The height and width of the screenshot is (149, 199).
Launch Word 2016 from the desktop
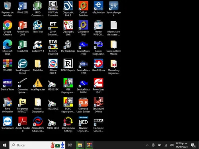tap(23, 8)
